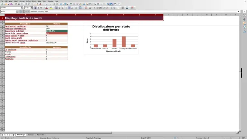Click the Clone Formatting paintbrush icon
247x139 pixels.
(37, 4)
